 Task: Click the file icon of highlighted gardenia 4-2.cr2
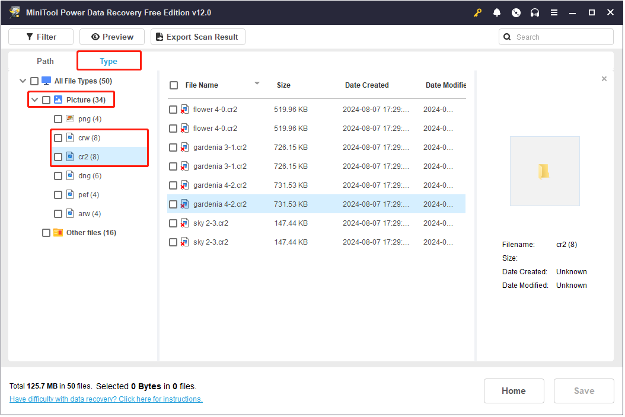click(184, 204)
